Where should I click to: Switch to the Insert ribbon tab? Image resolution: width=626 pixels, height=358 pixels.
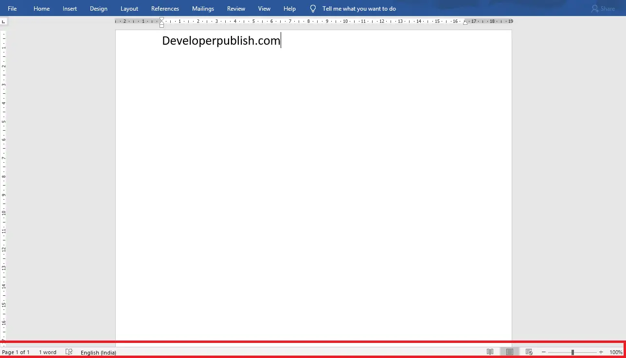pos(70,9)
